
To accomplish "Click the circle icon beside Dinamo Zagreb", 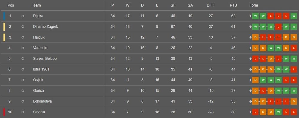I will [x=23, y=27].
